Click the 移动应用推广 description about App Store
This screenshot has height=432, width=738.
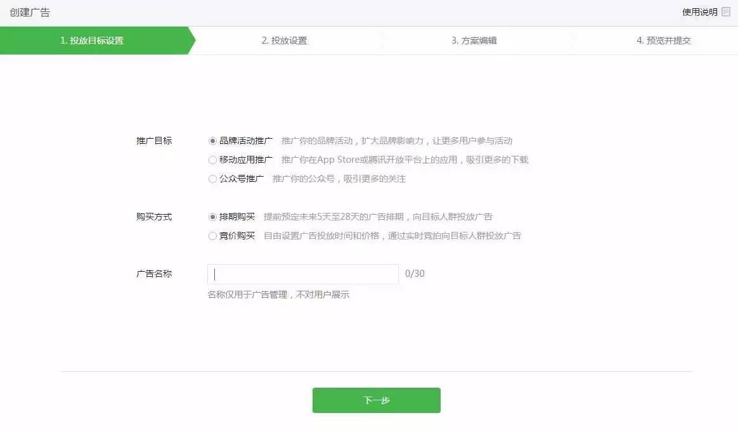click(x=405, y=160)
